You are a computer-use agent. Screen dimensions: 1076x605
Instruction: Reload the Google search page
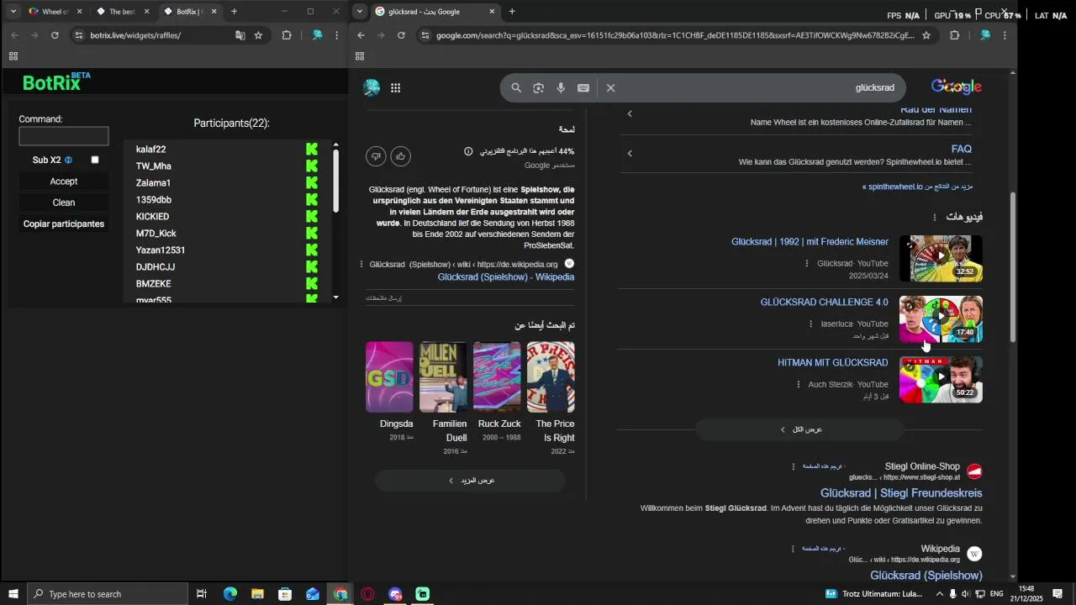pos(402,35)
